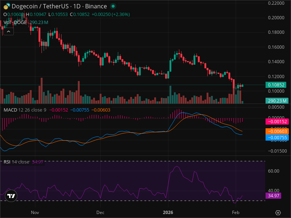
Task: Click the 0.12000 price axis label
Action: coord(276,76)
